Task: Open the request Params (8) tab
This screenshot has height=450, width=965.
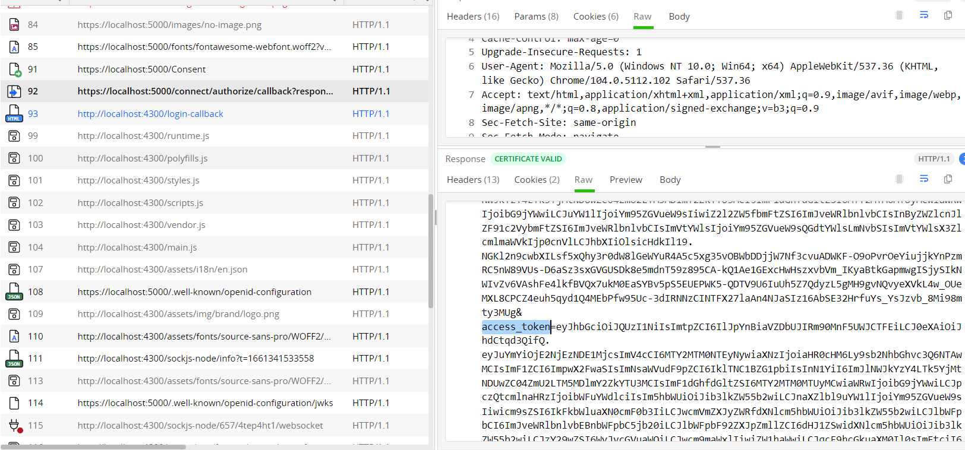Action: click(537, 17)
